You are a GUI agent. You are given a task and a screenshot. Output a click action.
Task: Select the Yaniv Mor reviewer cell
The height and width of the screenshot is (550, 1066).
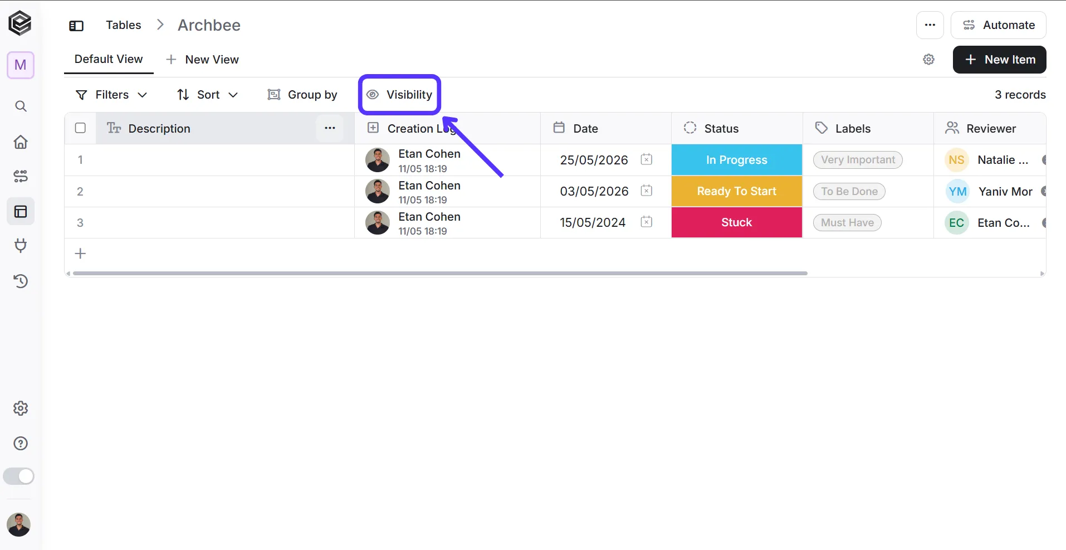(x=990, y=191)
